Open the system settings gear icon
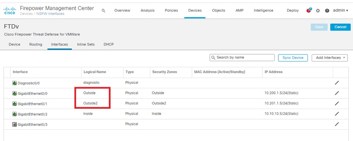353x141 pixels. pos(318,11)
